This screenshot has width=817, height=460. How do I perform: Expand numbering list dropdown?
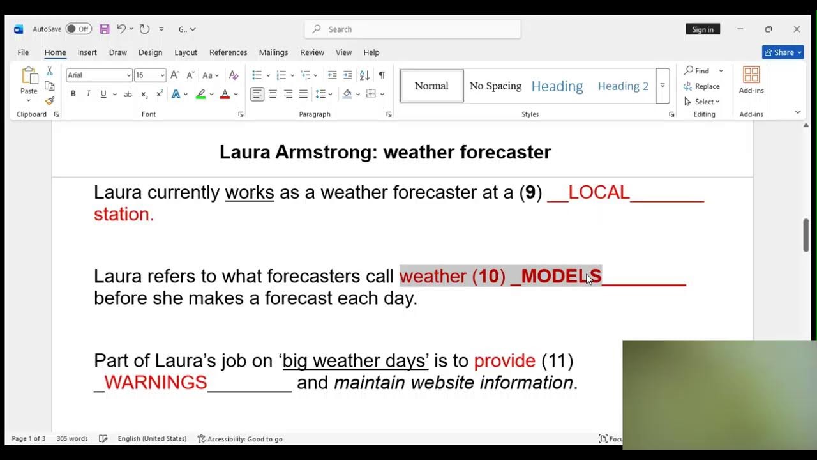pyautogui.click(x=292, y=75)
